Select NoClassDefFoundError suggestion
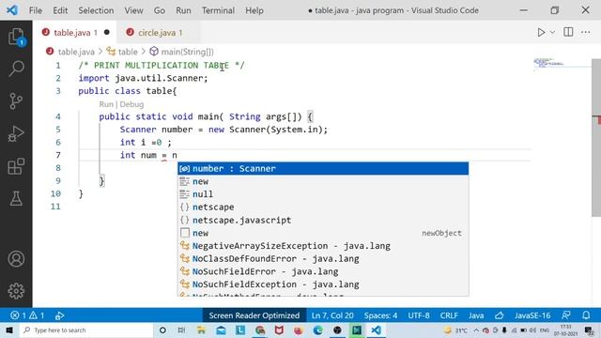601x338 pixels. [323, 259]
